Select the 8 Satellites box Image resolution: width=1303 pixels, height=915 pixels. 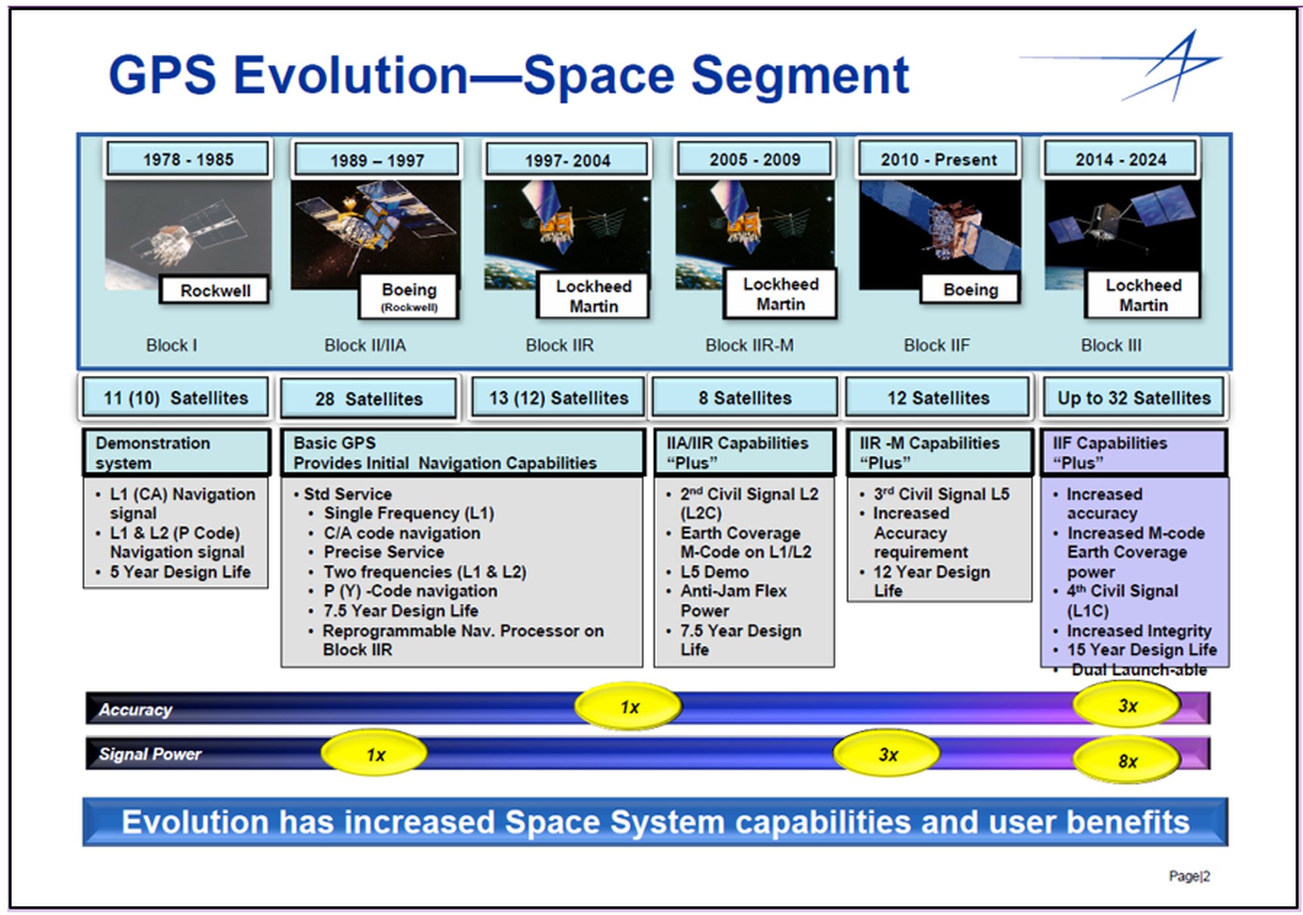coord(745,397)
